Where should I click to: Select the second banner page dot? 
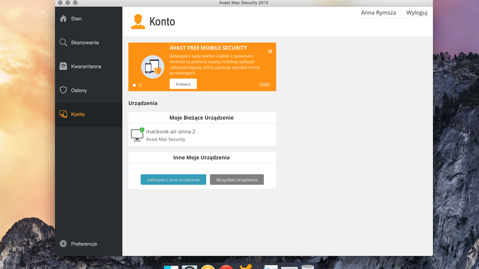pos(140,85)
